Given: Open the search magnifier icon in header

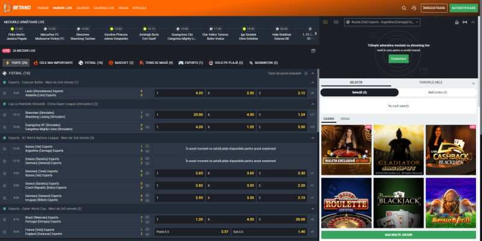Looking at the screenshot, I should click(404, 8).
